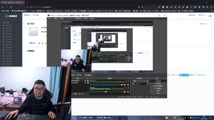Open trophy icon item in sidebar

click(x=3, y=42)
